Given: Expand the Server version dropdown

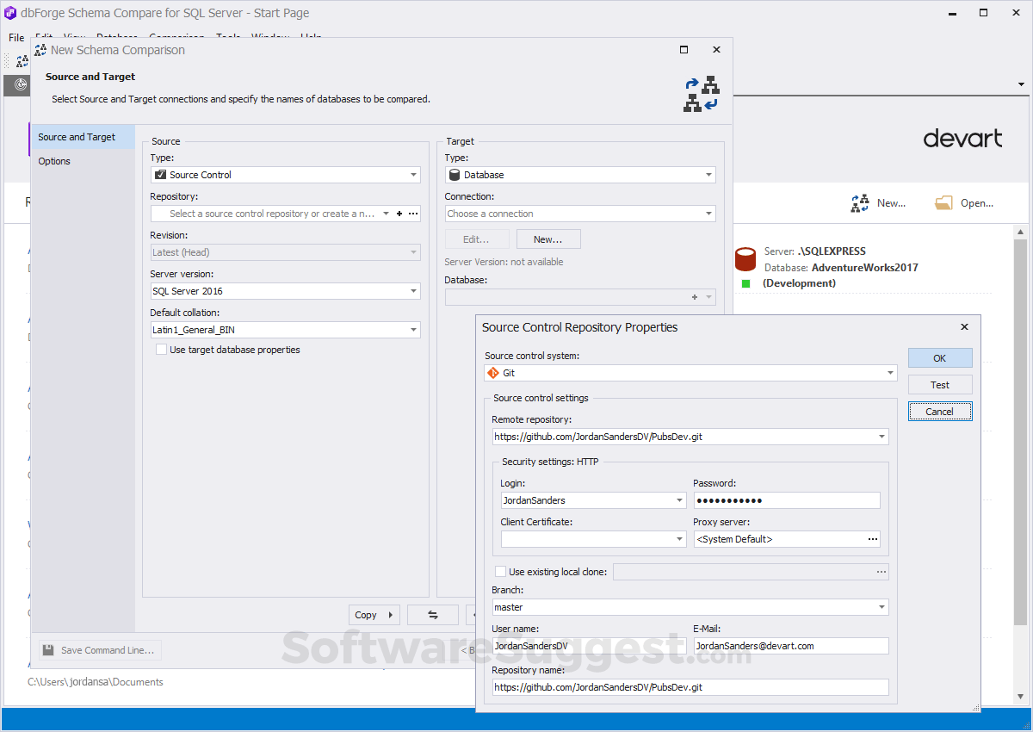Looking at the screenshot, I should 414,290.
